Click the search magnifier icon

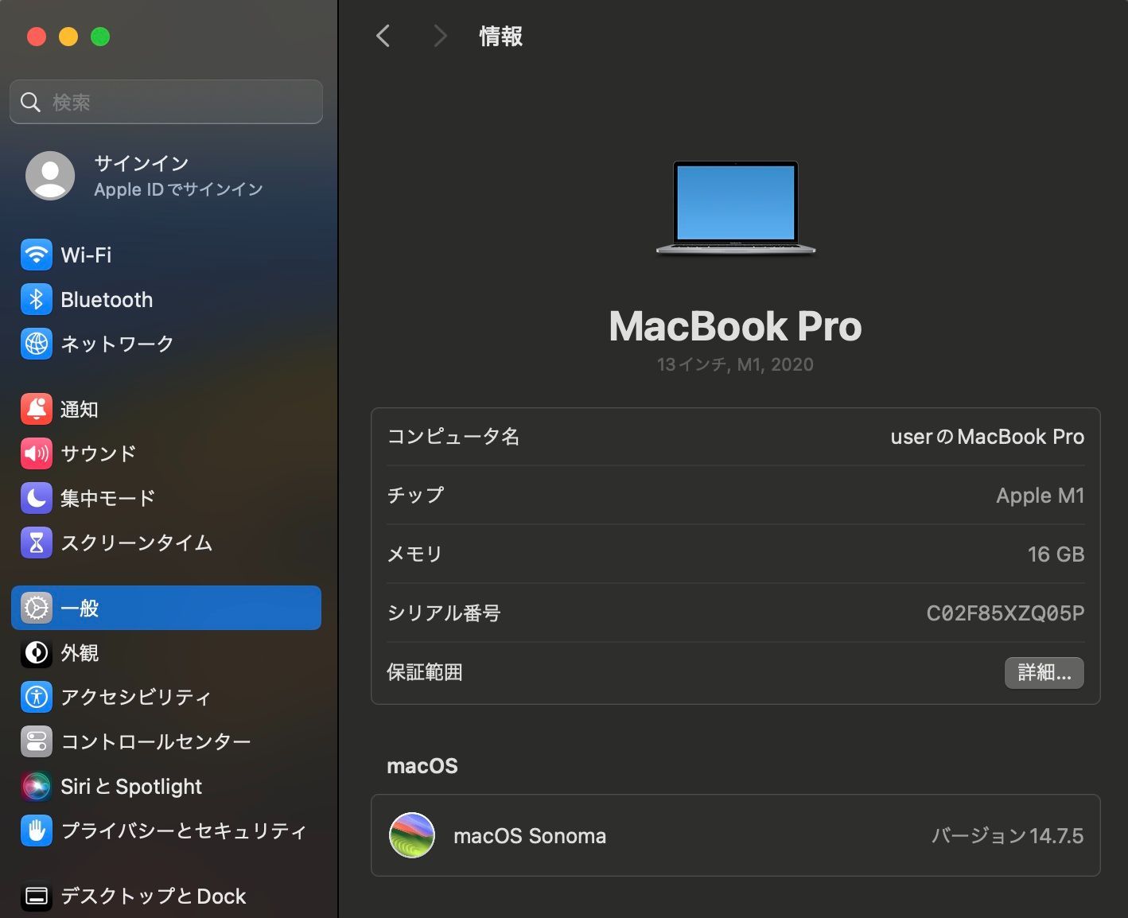pyautogui.click(x=30, y=102)
